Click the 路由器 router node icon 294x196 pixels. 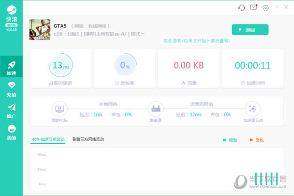click(155, 109)
